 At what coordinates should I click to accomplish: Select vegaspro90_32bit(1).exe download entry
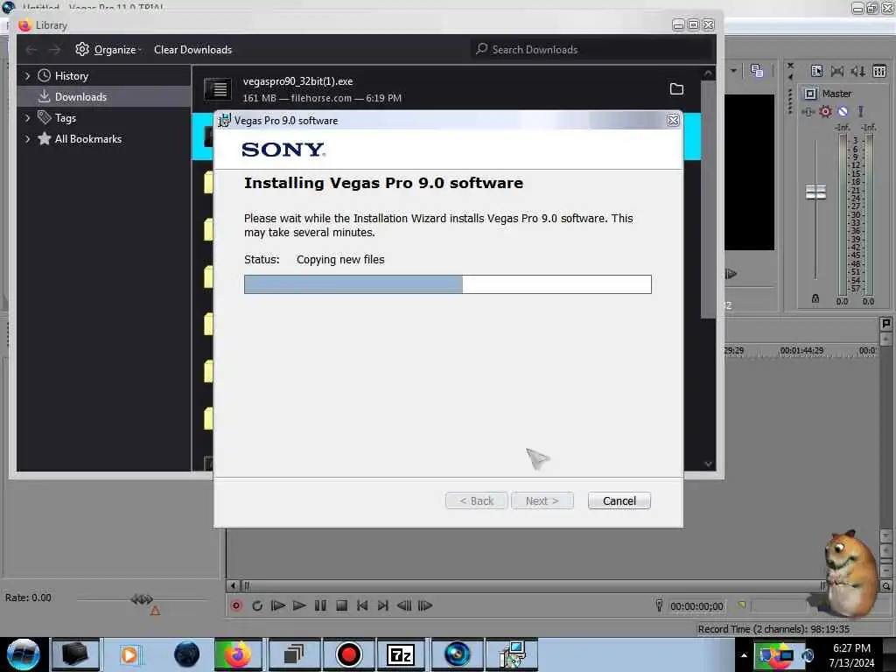click(x=445, y=89)
